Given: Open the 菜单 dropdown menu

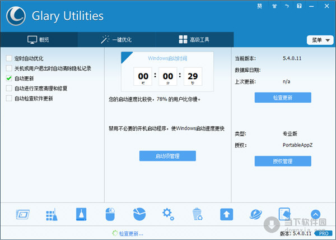Looking at the screenshot, I should pos(320,40).
